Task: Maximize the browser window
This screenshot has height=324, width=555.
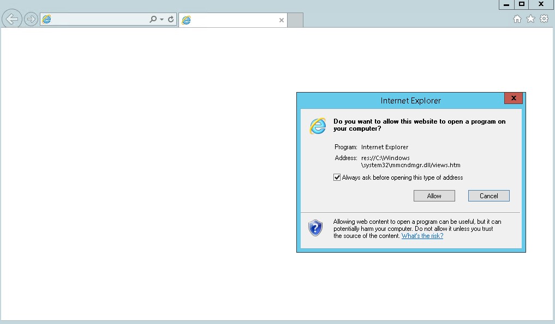Action: (521, 4)
